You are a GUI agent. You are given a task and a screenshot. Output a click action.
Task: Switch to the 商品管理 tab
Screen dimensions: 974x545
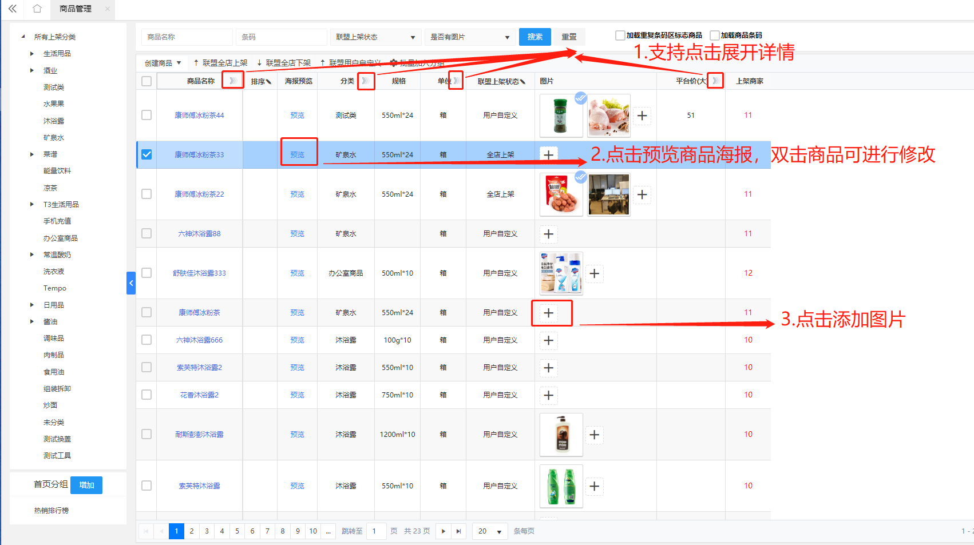[76, 9]
